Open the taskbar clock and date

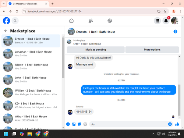tap(172, 134)
